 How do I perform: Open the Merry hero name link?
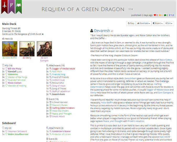[x=28, y=58]
